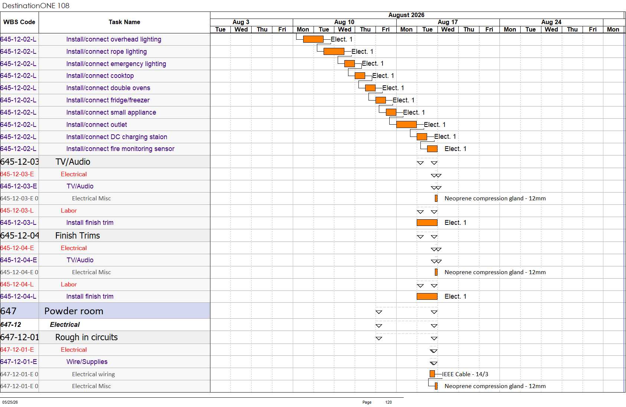626x407 pixels.
Task: Click the TV/Audio 645-12-03 summary end triangle
Action: (x=434, y=163)
